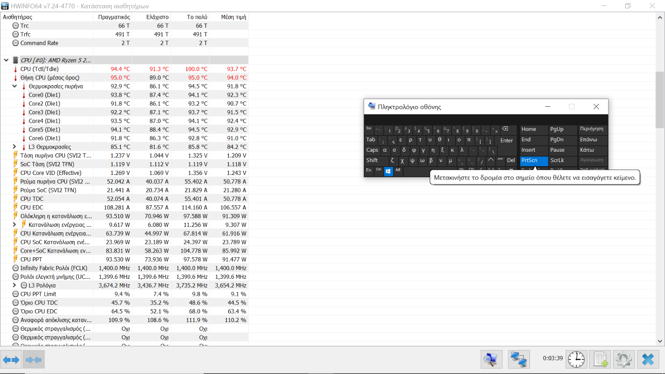The width and height of the screenshot is (665, 374).
Task: Toggle Shift key on on-screen keyboard
Action: [377, 160]
